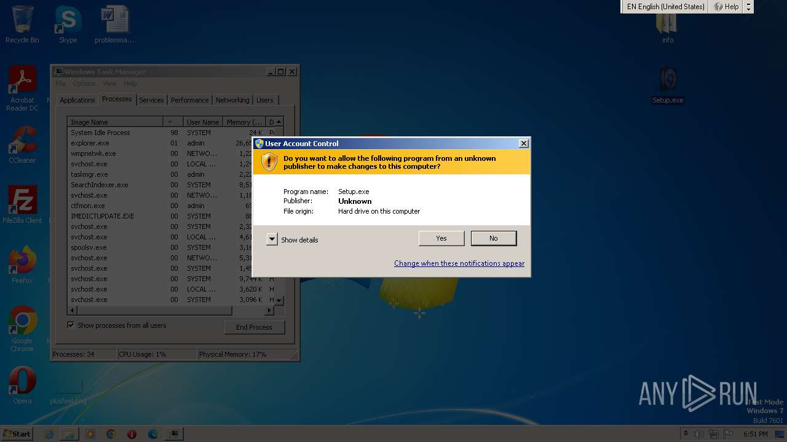This screenshot has height=442, width=787.
Task: Click End Process button in Task Manager
Action: [254, 327]
